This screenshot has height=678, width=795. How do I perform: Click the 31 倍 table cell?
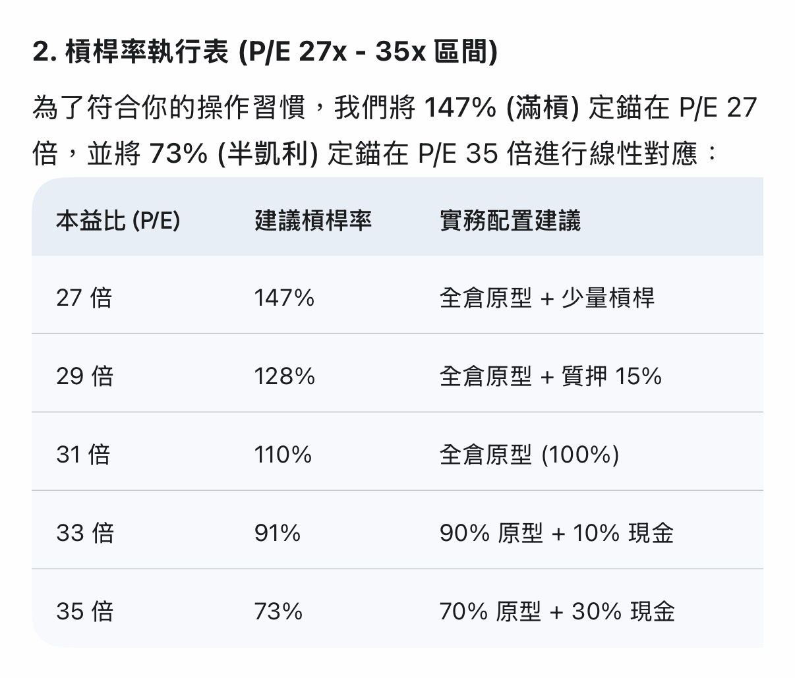click(83, 455)
